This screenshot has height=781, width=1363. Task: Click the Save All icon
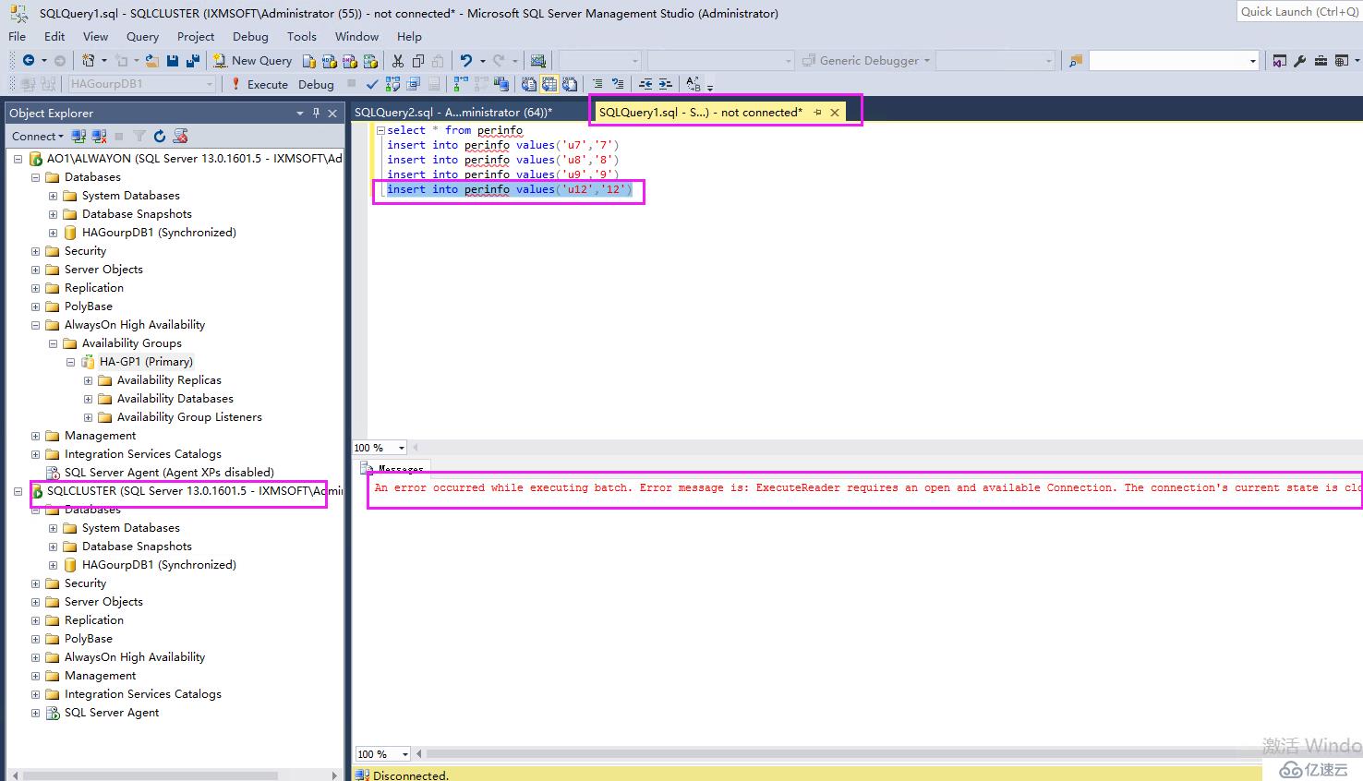(x=193, y=61)
